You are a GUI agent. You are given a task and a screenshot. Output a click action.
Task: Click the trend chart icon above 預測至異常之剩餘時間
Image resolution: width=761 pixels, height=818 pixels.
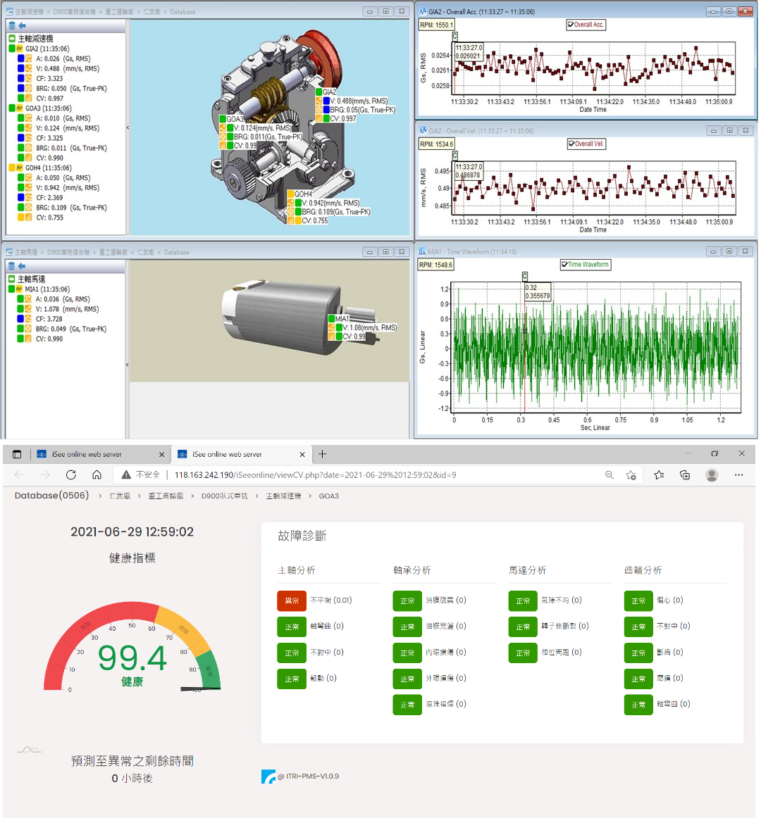[30, 750]
